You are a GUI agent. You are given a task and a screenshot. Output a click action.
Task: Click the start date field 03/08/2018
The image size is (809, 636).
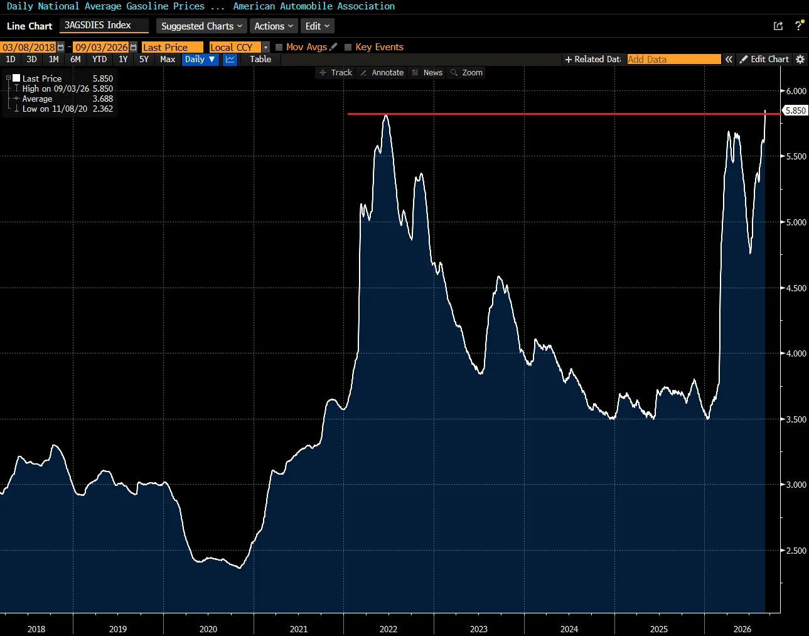pos(28,47)
